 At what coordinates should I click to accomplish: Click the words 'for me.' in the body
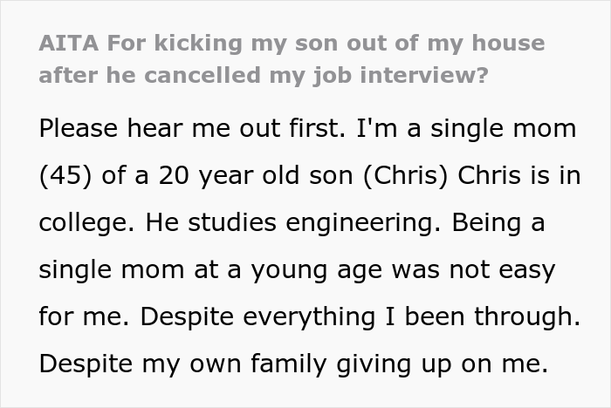tap(81, 317)
